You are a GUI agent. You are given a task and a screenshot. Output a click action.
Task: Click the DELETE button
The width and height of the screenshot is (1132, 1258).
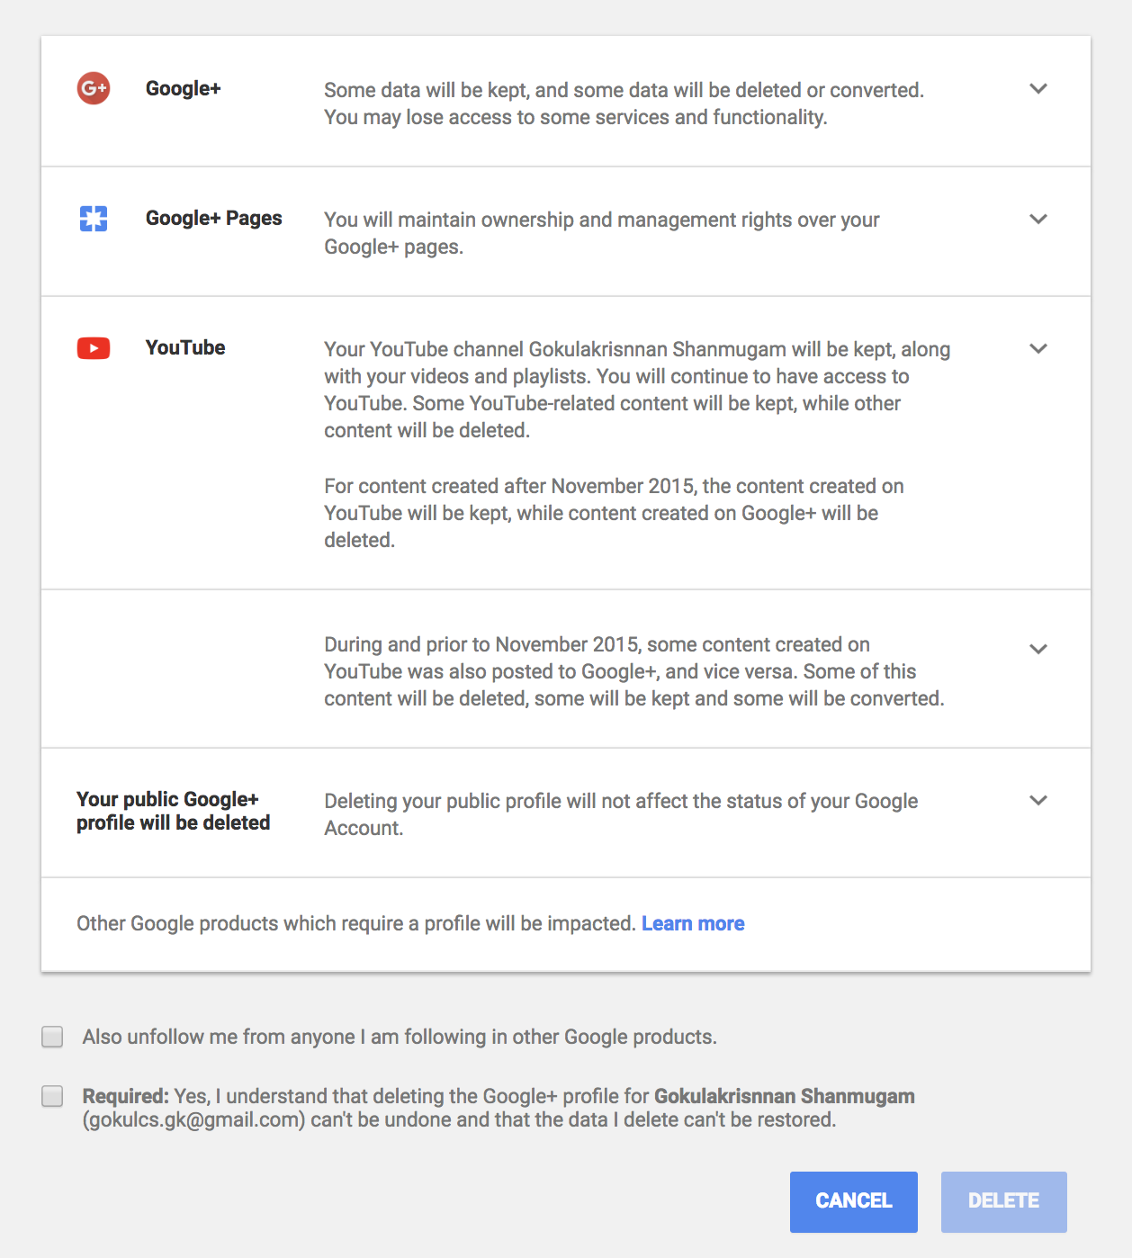(1004, 1201)
